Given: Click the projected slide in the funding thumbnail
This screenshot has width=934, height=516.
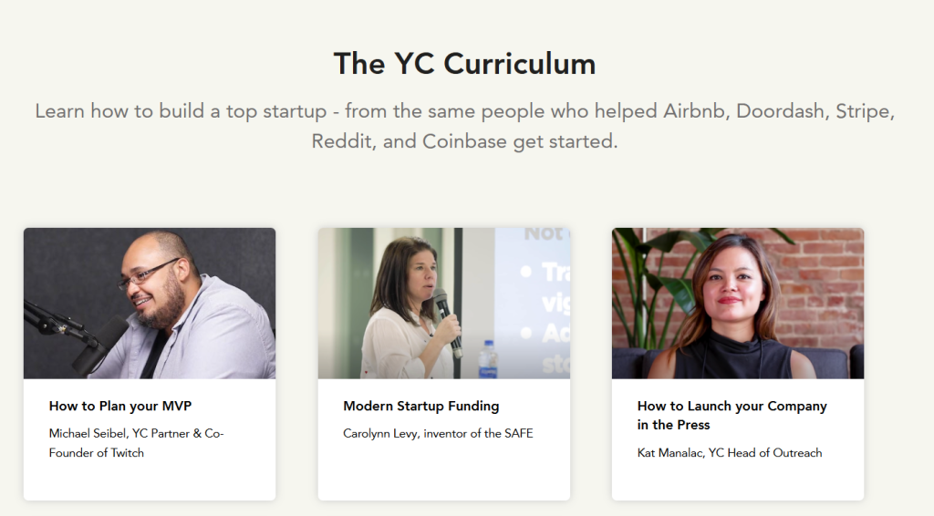Looking at the screenshot, I should click(532, 303).
